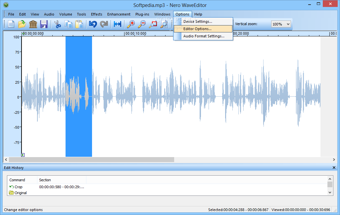
Task: Open the Audio menu
Action: point(49,14)
